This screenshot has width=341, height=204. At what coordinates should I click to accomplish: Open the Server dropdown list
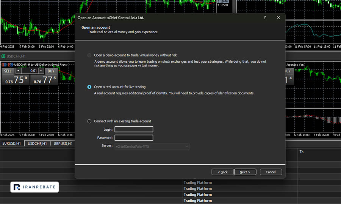(152, 146)
